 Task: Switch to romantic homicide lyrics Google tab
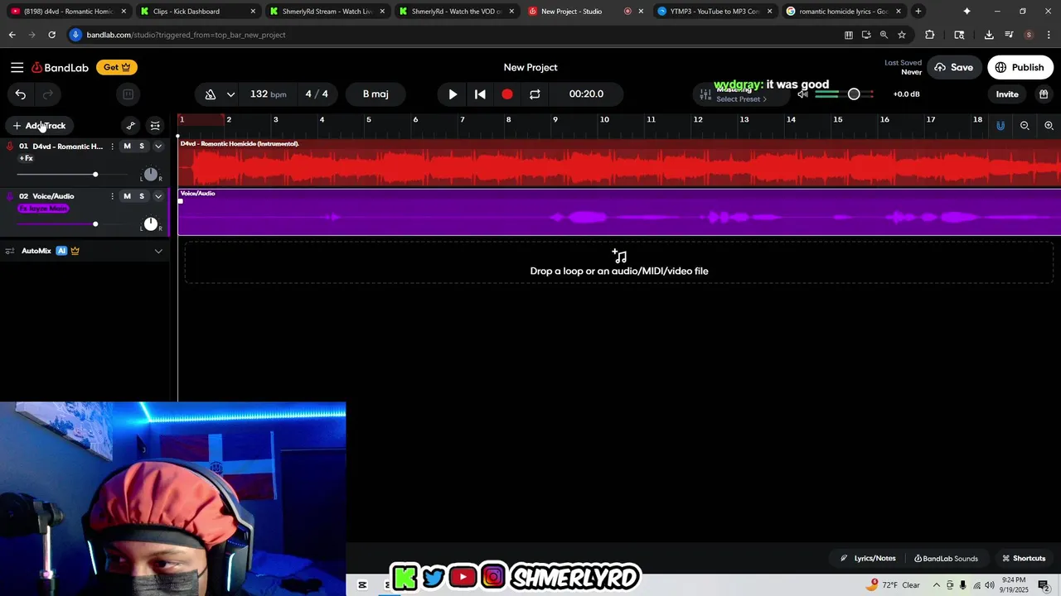point(845,12)
